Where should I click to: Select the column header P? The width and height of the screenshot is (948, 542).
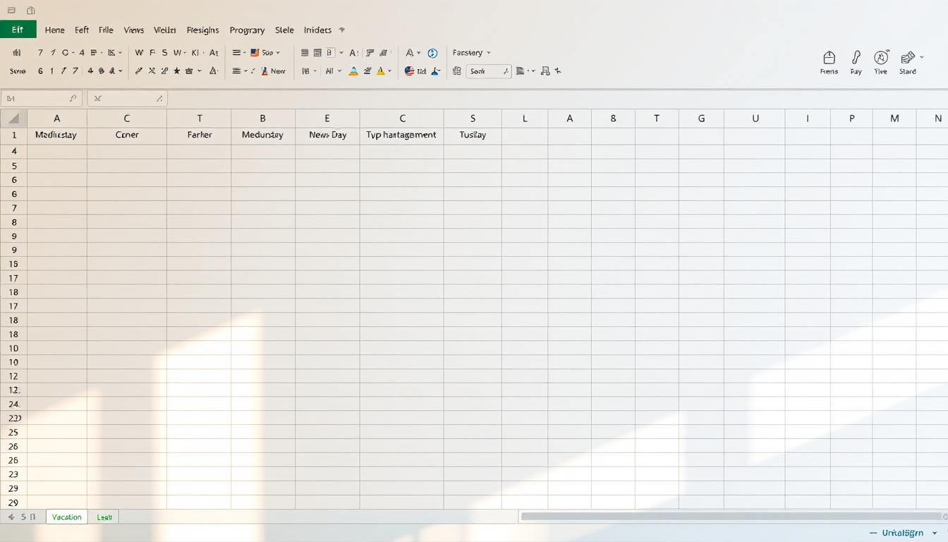(851, 119)
